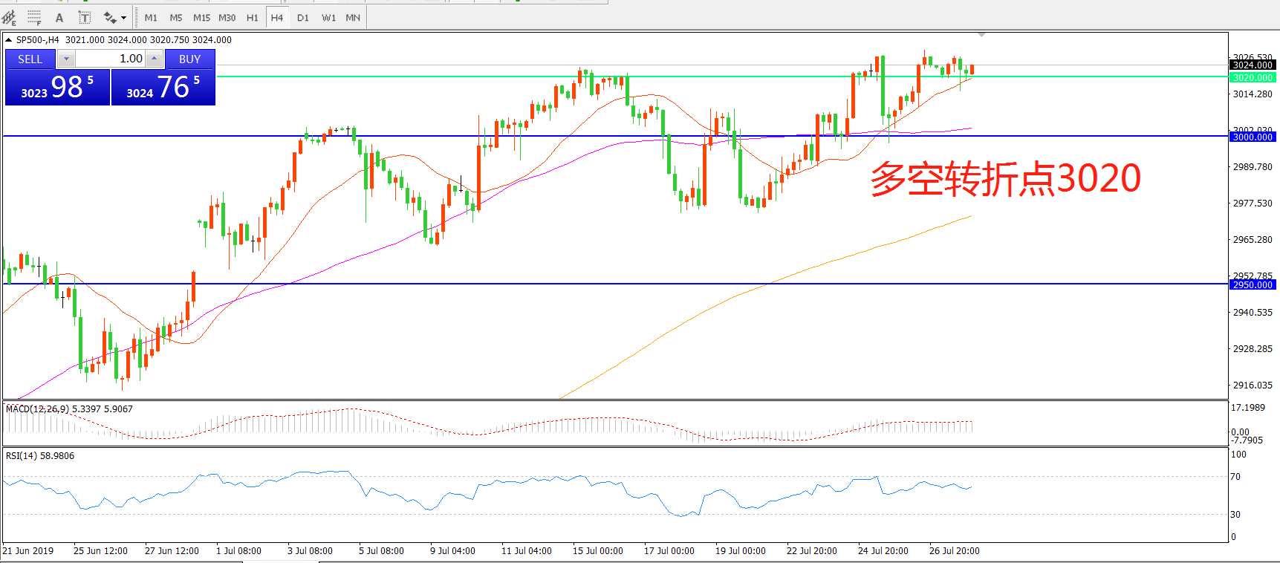The height and width of the screenshot is (563, 1280).
Task: Select the H1 timeframe button
Action: pyautogui.click(x=252, y=17)
